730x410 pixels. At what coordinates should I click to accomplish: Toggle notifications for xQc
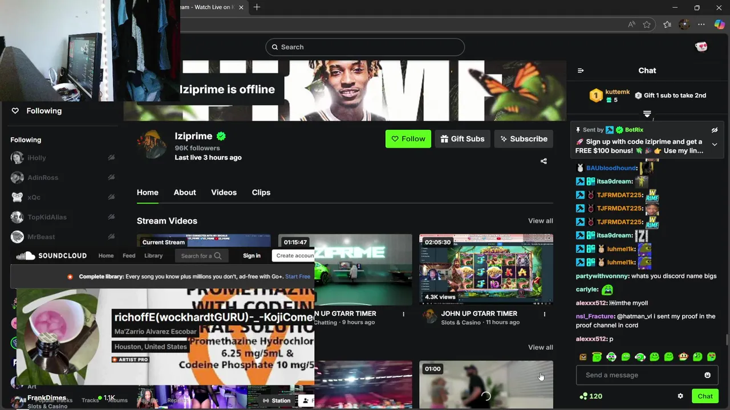coord(111,198)
